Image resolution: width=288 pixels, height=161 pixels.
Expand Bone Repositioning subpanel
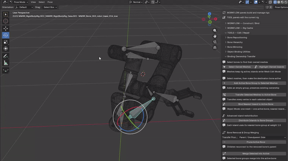237,38
